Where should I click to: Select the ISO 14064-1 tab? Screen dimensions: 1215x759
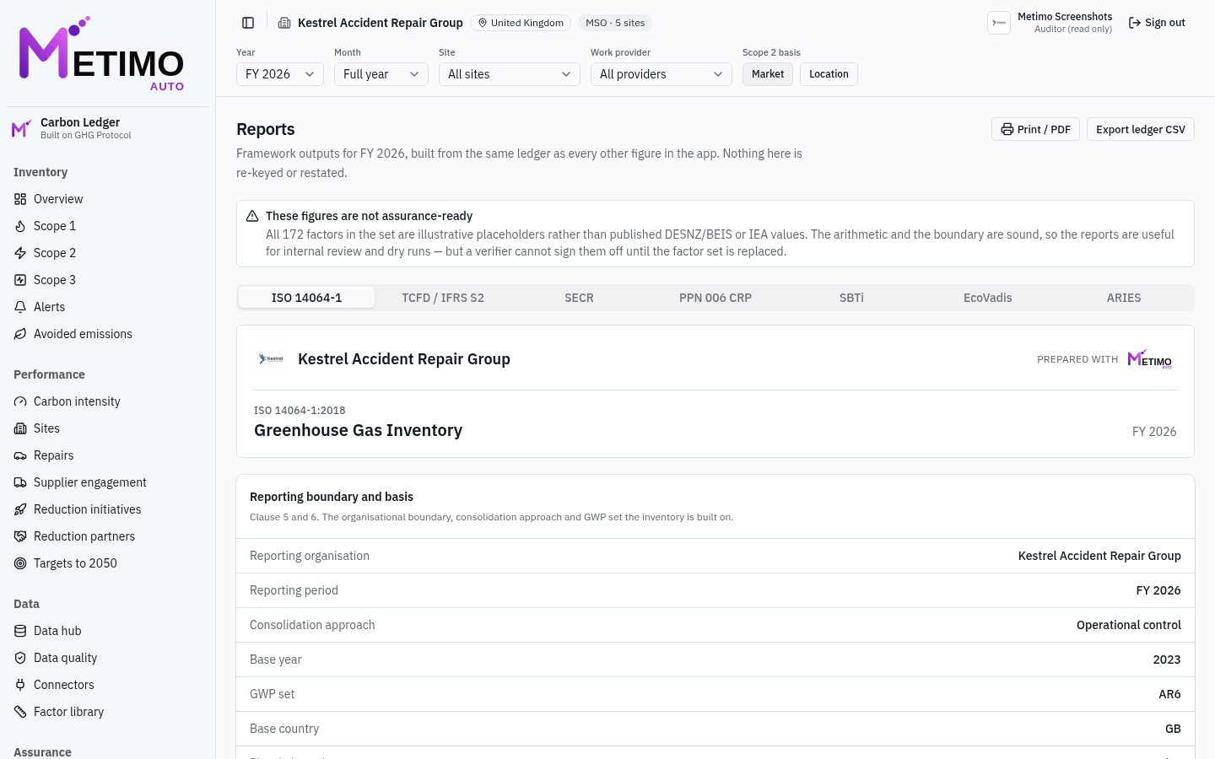click(x=307, y=298)
